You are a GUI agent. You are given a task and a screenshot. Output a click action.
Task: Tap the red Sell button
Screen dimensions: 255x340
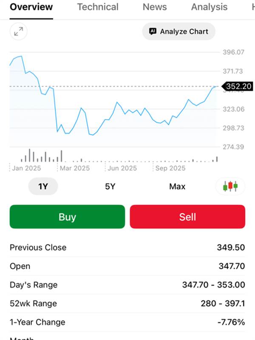[187, 217]
